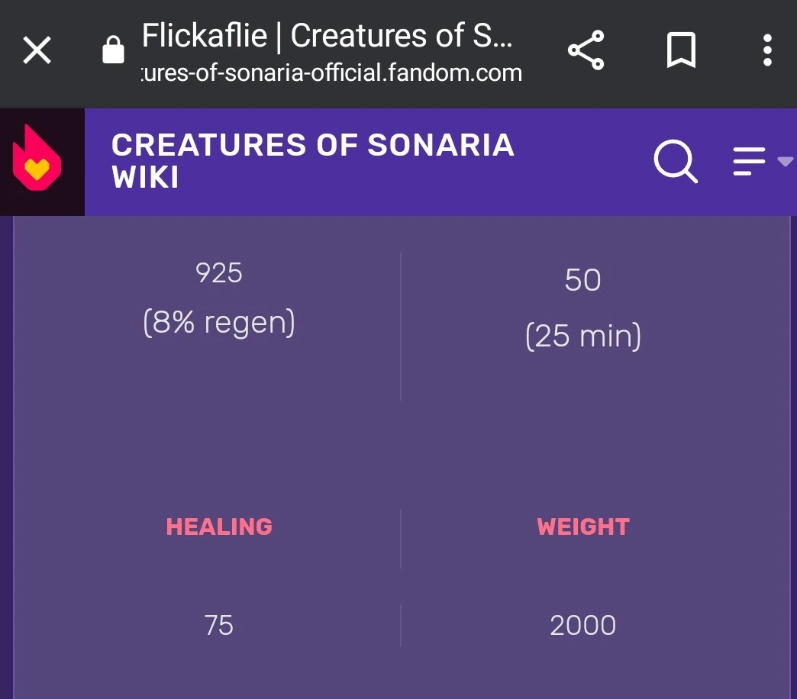Go to Creatures of Sonaria Wiki home title

(313, 161)
